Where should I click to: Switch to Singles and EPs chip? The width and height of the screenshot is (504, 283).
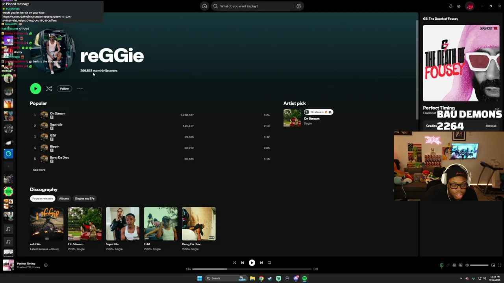(85, 198)
